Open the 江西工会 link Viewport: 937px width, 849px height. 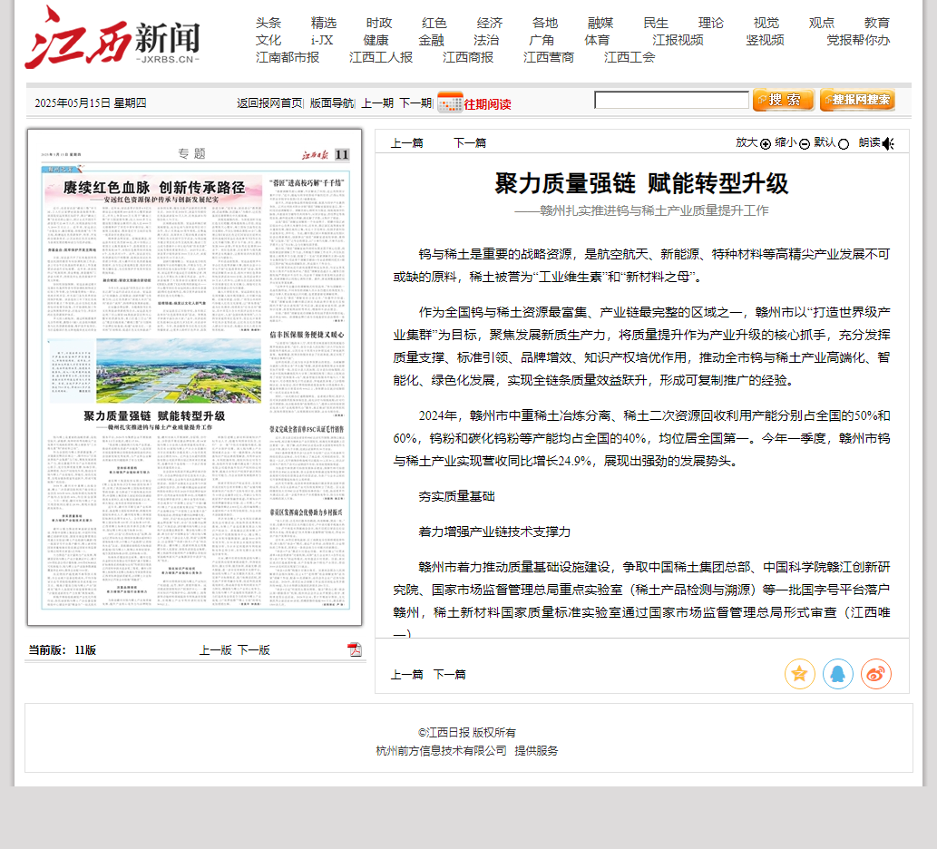[x=630, y=57]
